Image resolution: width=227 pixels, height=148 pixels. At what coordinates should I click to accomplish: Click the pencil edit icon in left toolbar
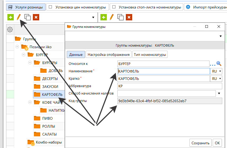point(19,17)
